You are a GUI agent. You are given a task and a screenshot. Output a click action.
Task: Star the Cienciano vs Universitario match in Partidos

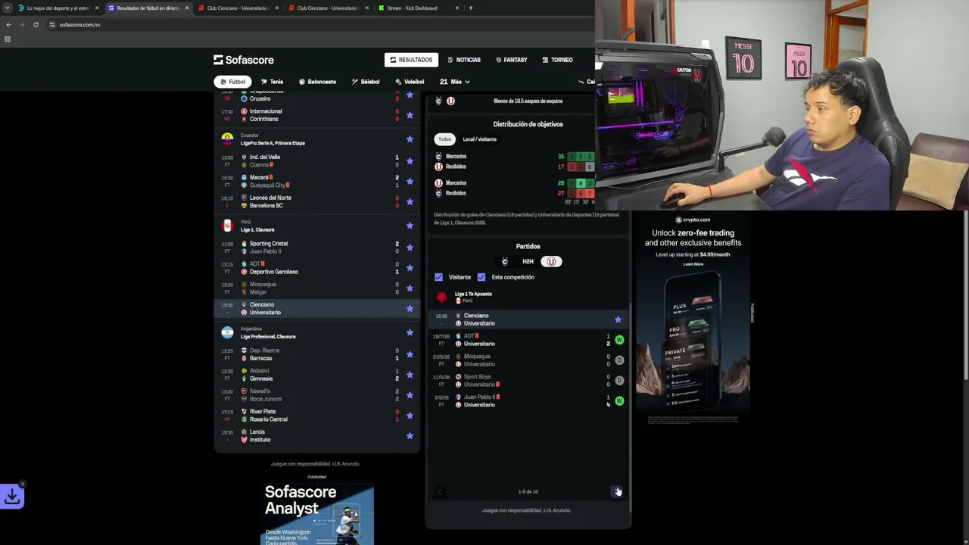(618, 319)
